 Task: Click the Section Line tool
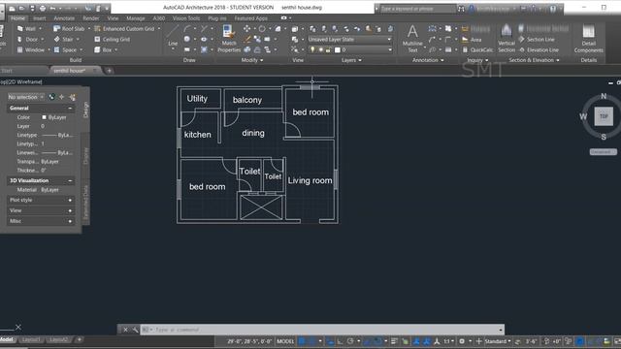(x=537, y=39)
